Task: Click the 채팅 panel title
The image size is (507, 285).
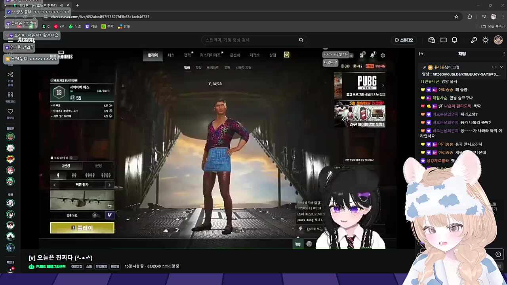Action: [x=462, y=54]
